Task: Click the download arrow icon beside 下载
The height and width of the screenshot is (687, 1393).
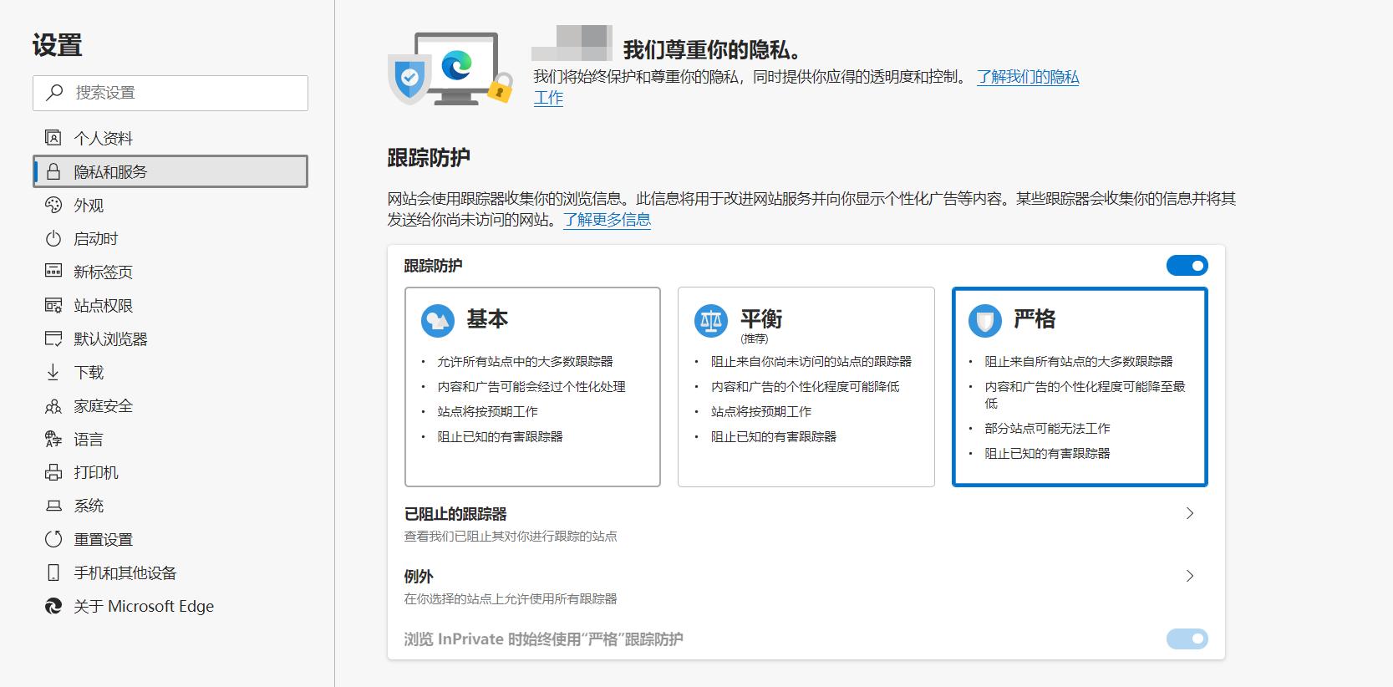Action: click(x=53, y=372)
